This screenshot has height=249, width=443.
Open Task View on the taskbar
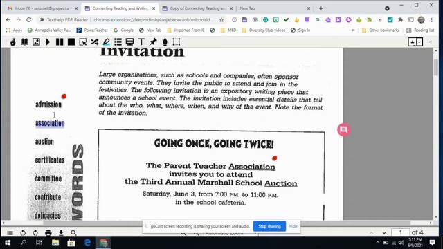39,243
